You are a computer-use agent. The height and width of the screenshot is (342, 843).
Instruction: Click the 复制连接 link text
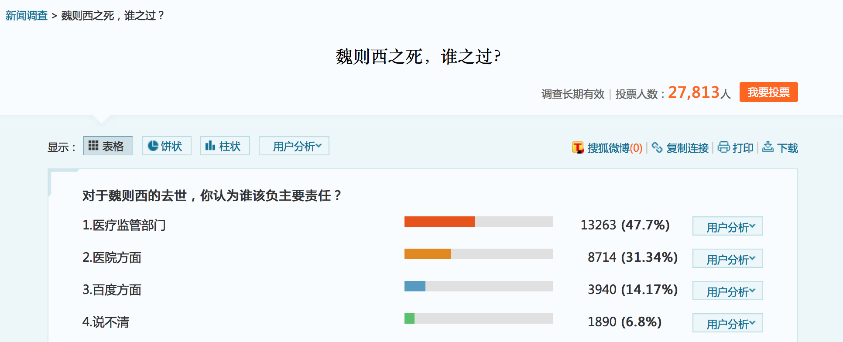(x=687, y=148)
